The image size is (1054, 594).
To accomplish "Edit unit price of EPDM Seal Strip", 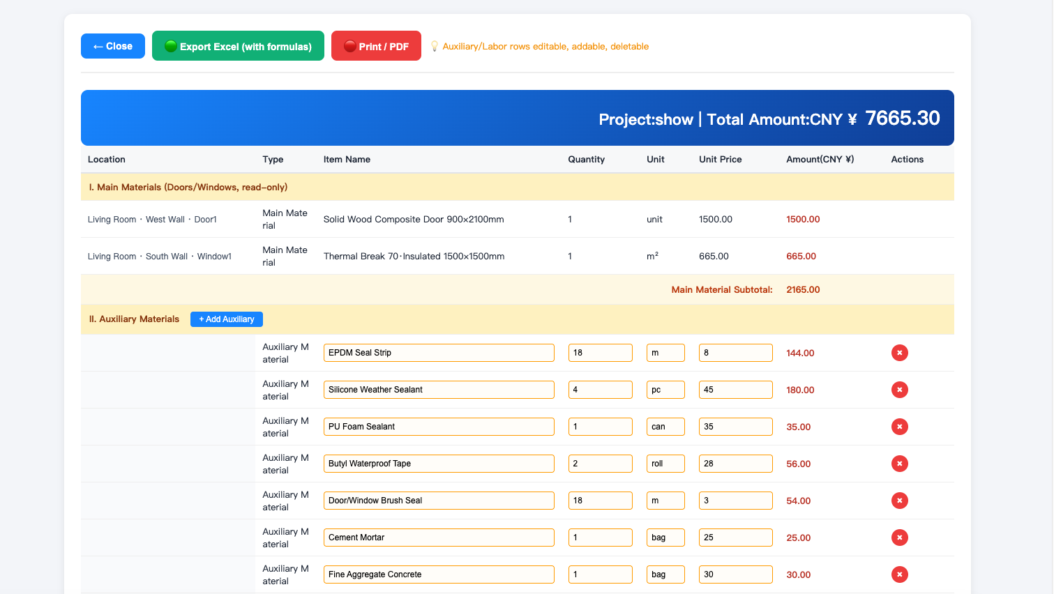I will coord(735,353).
